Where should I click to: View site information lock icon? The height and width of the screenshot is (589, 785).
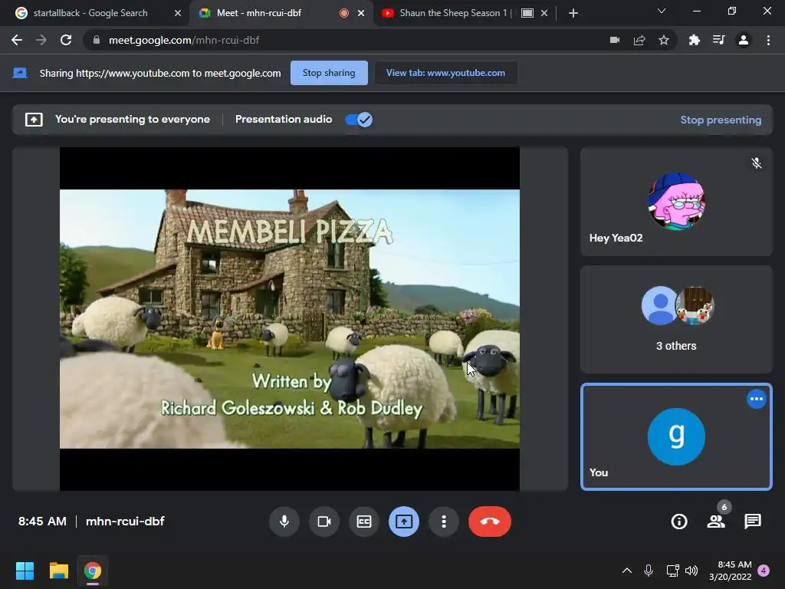click(x=96, y=40)
